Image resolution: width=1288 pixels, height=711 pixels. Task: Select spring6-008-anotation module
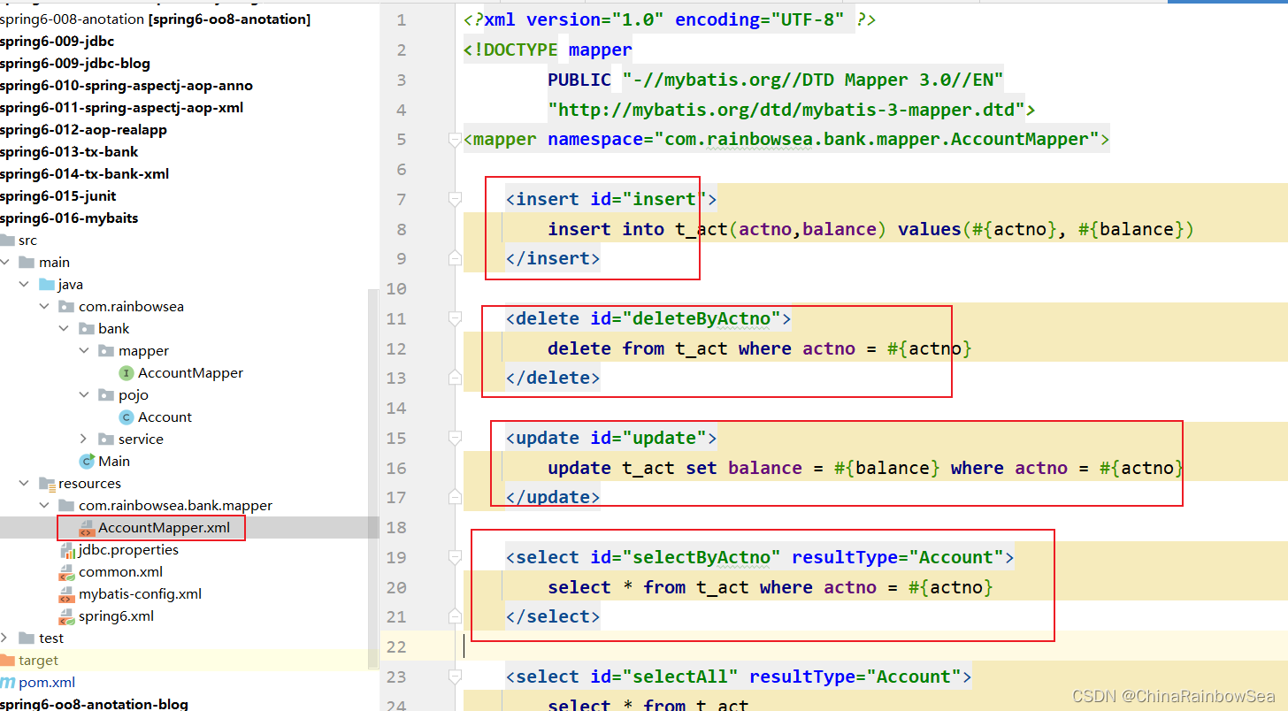point(155,19)
